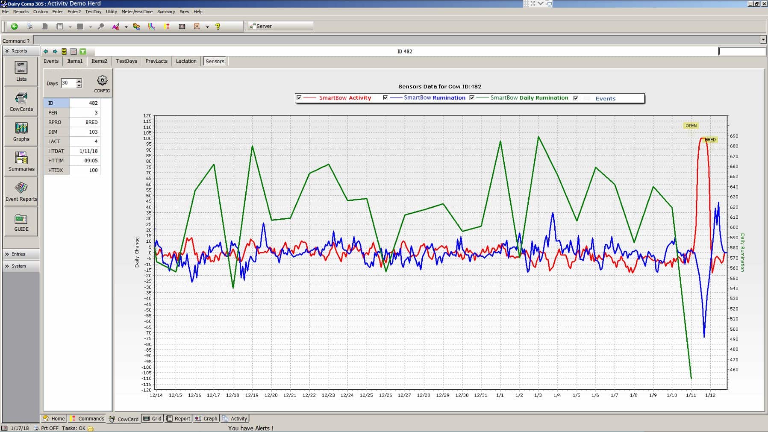Select the Graphs icon in sidebar
The height and width of the screenshot is (432, 768).
21,131
